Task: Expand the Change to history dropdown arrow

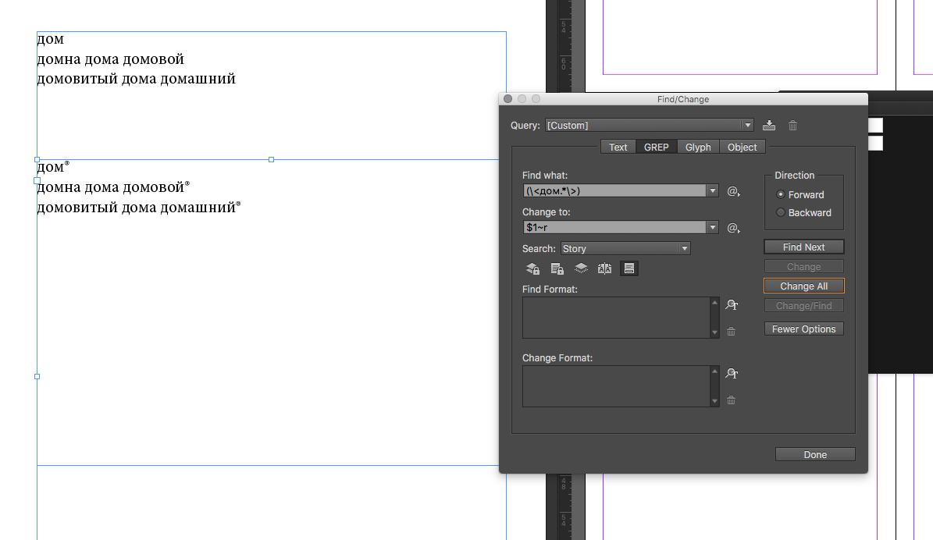Action: tap(712, 227)
